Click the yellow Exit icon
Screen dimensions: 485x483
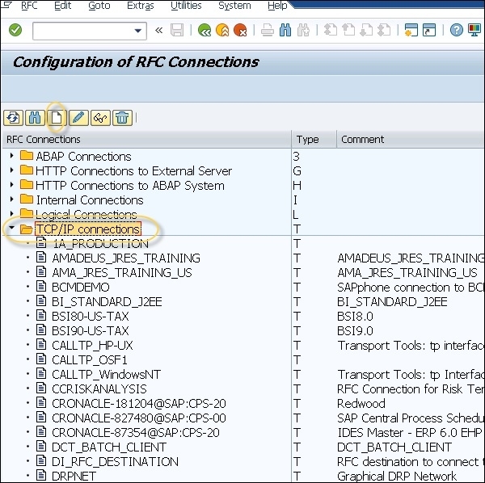[222, 30]
